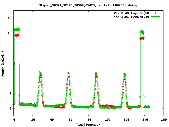Click the x-axis tick label 40

(52, 120)
